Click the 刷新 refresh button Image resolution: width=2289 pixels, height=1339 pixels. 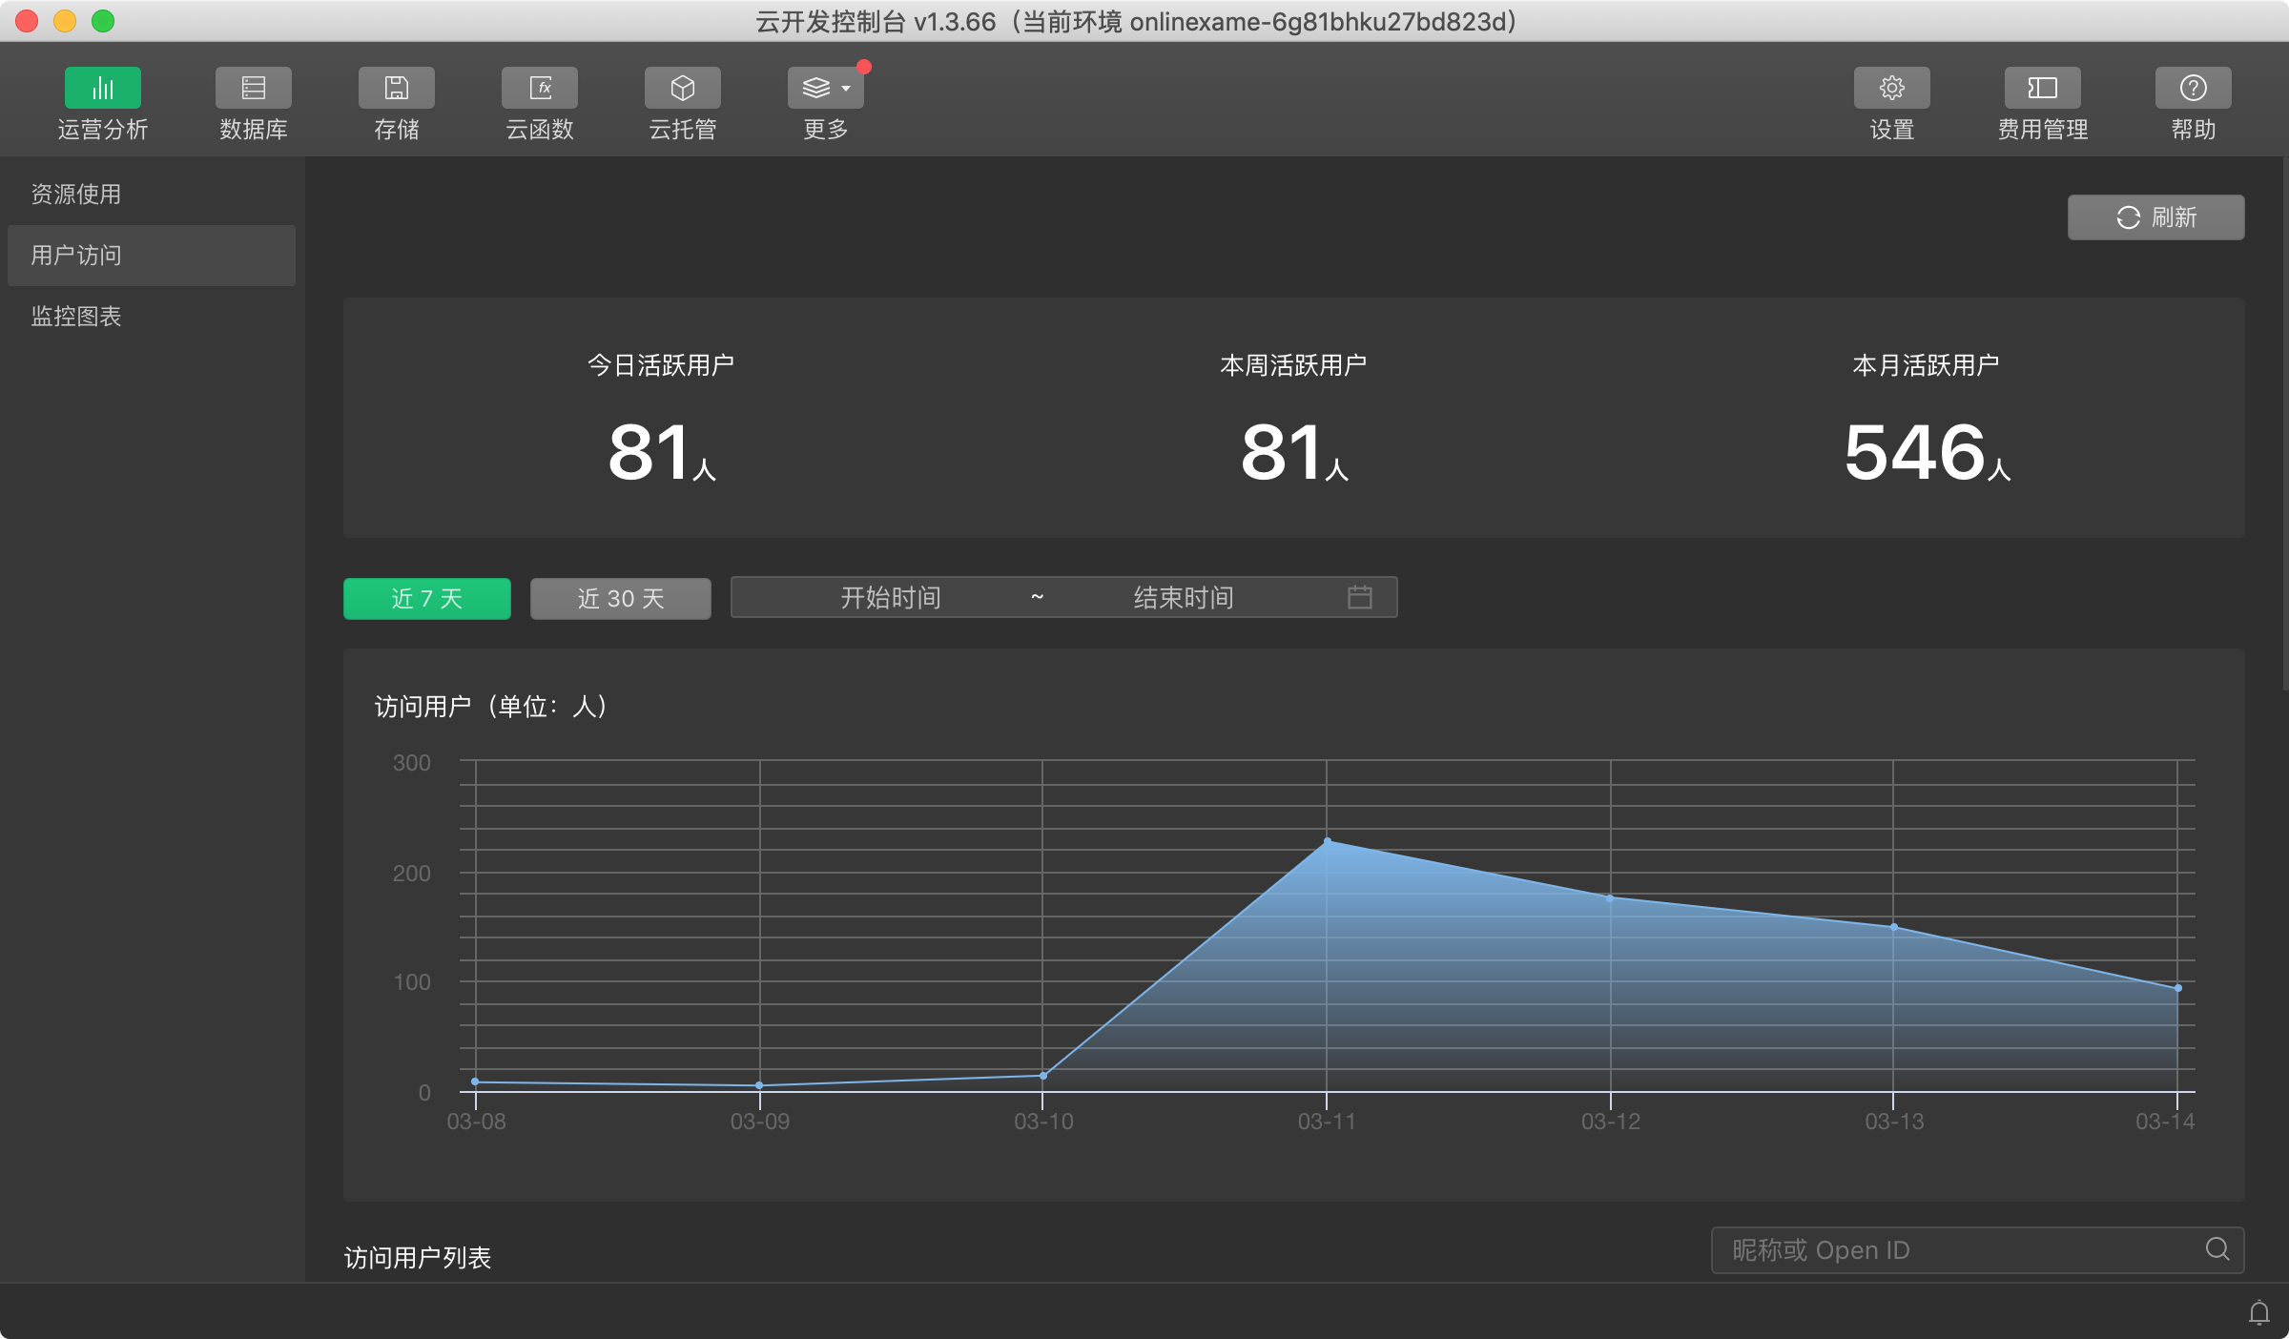click(2155, 217)
